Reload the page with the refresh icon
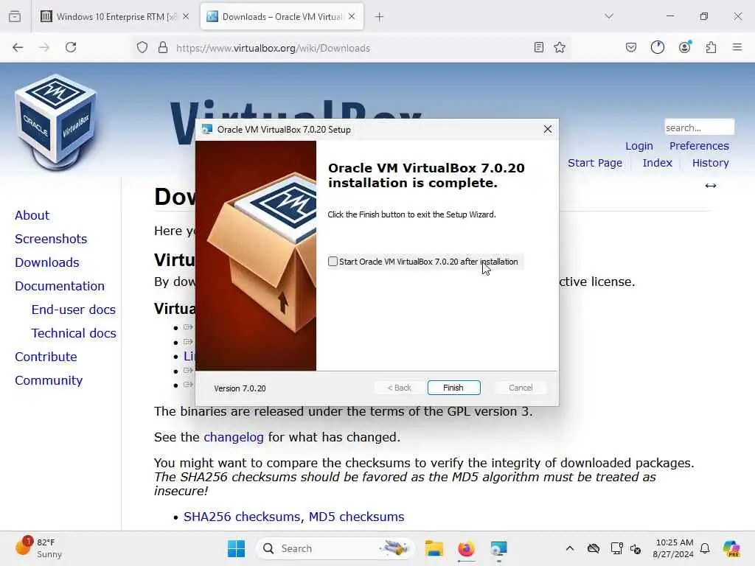755x566 pixels. click(x=71, y=47)
